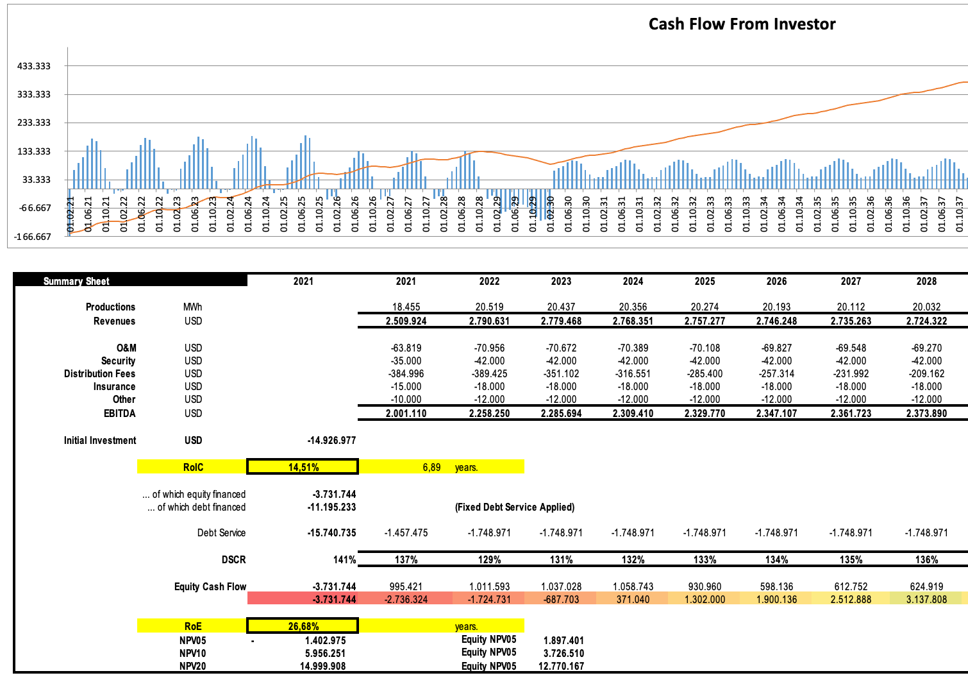
Task: Select the Productions value 18.455
Action: click(406, 307)
